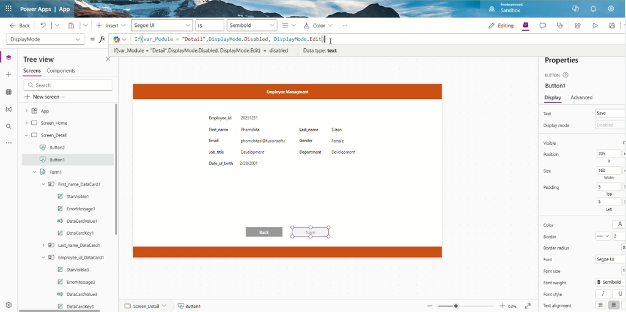Viewport: 626px width, 312px height.
Task: Select Button1 in the tree
Action: tap(57, 160)
